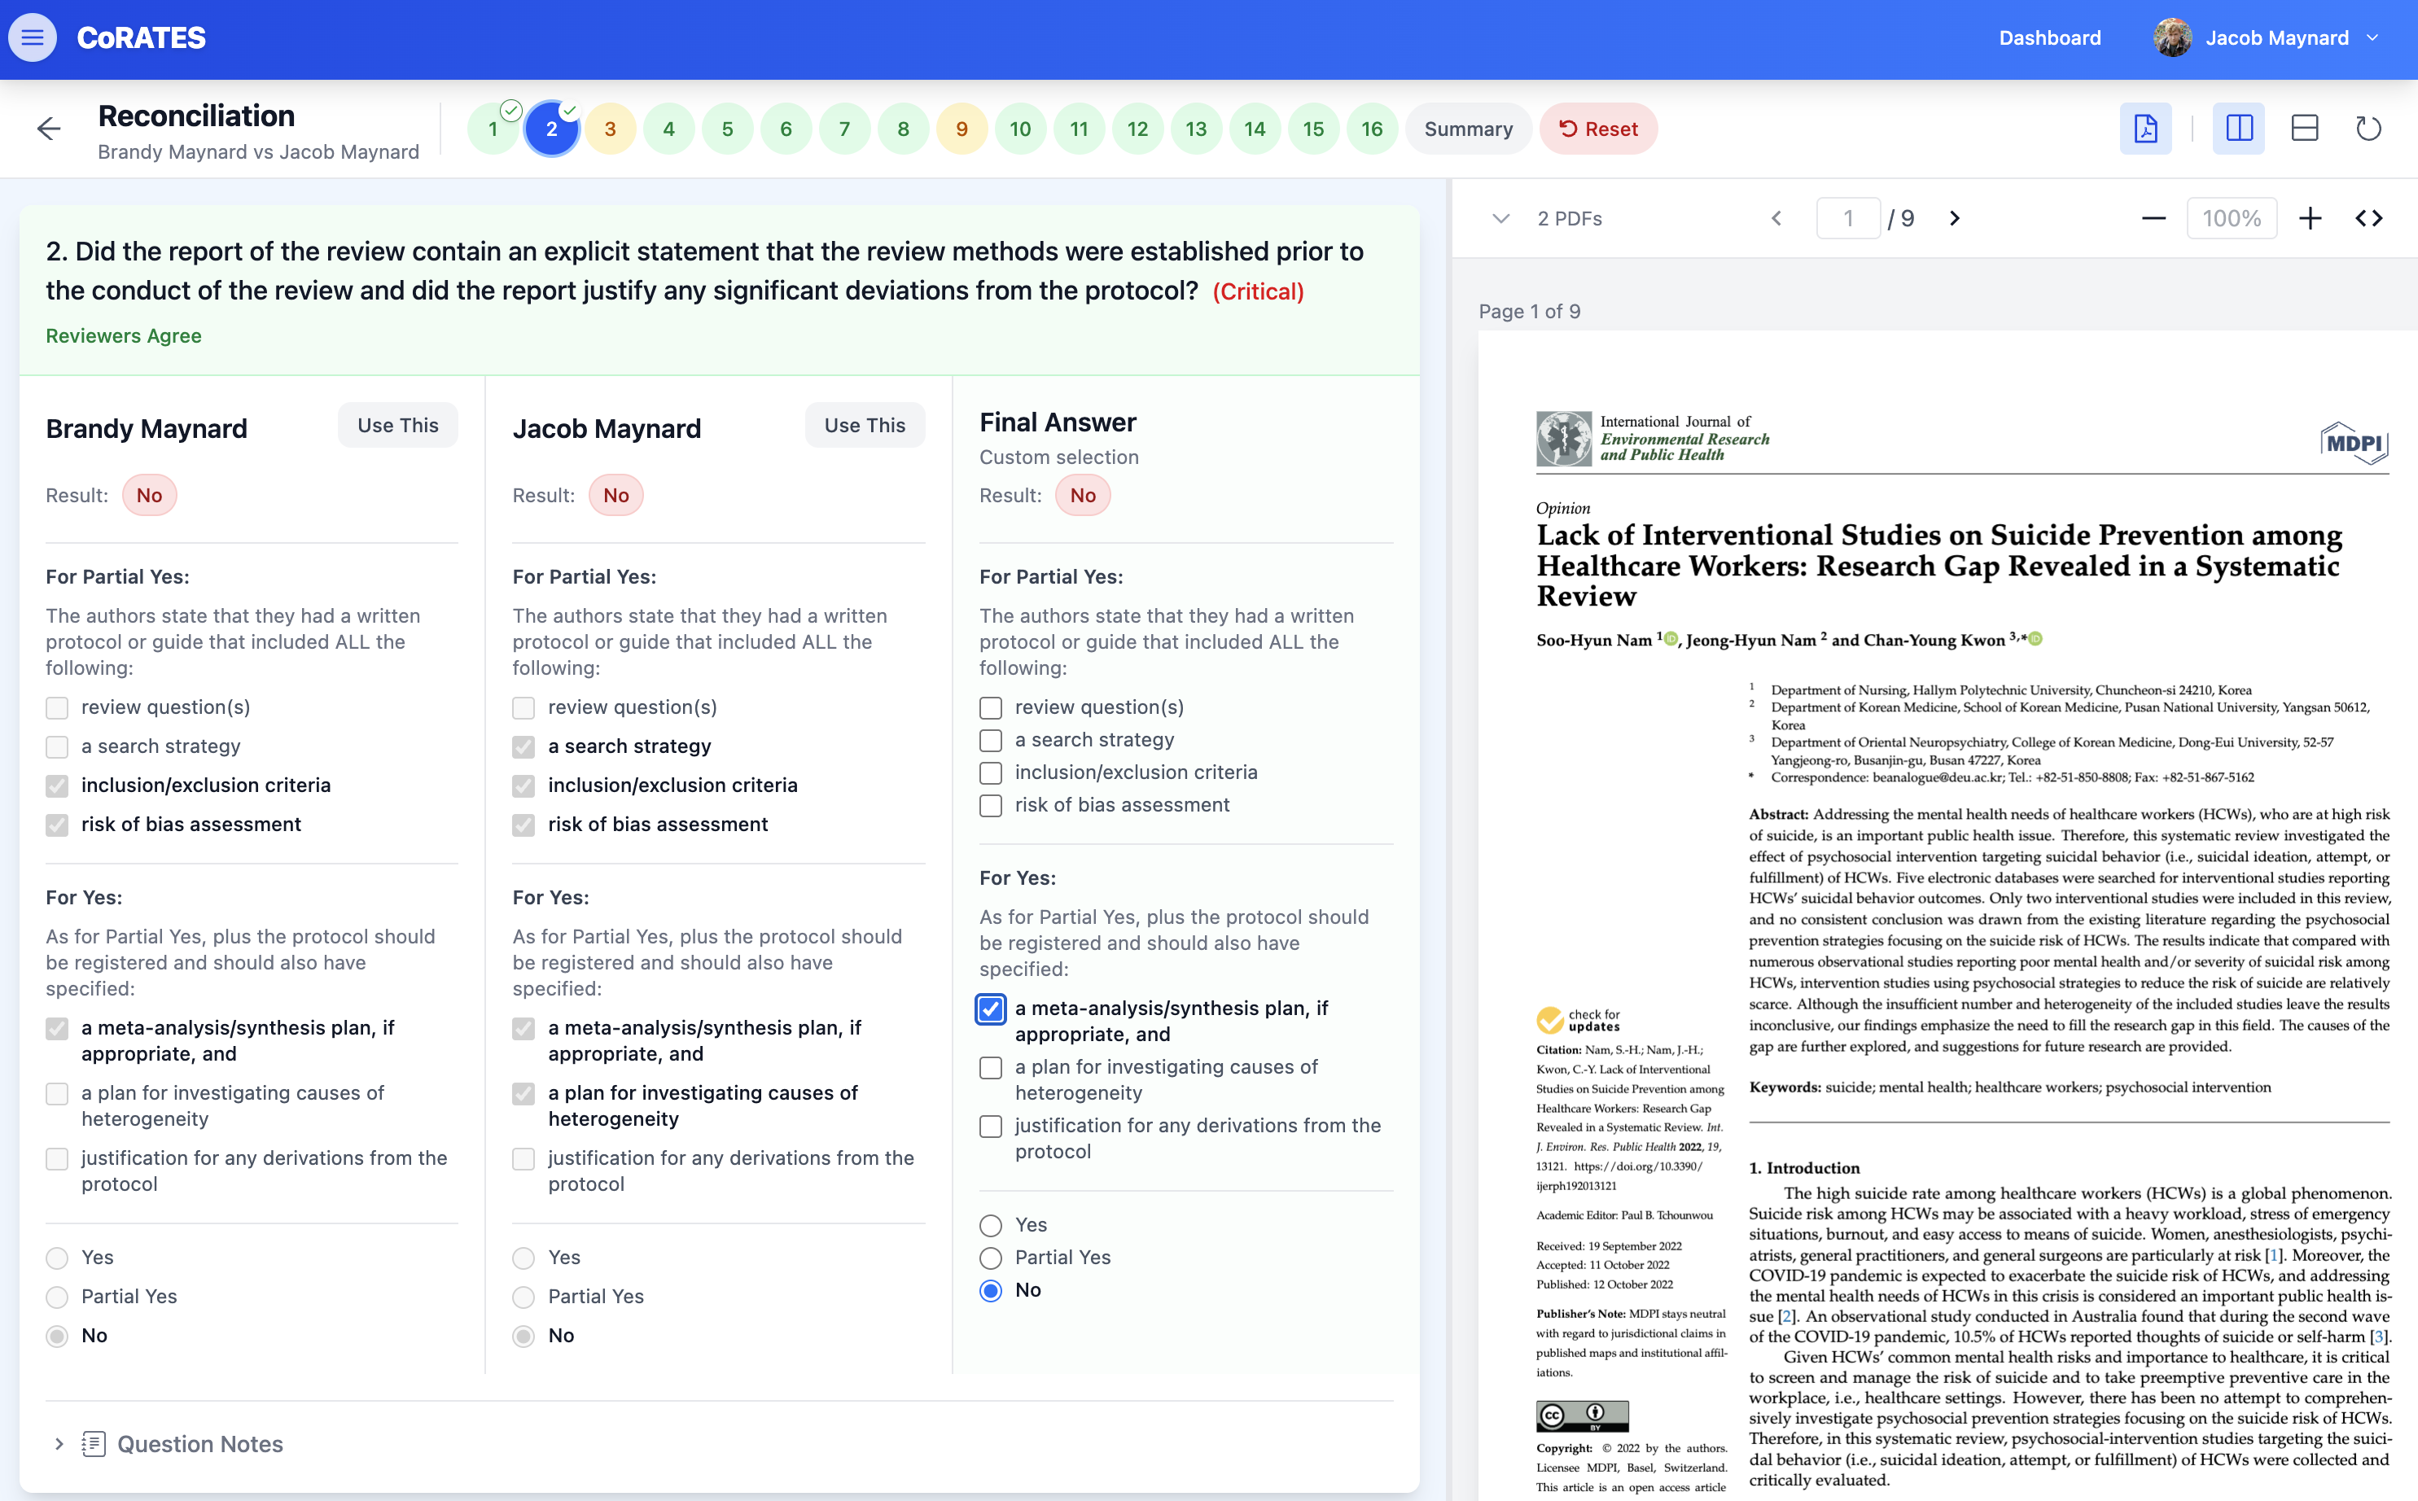Zoom in the PDF with plus icon
Screen dimensions: 2418x1501
coord(2310,218)
